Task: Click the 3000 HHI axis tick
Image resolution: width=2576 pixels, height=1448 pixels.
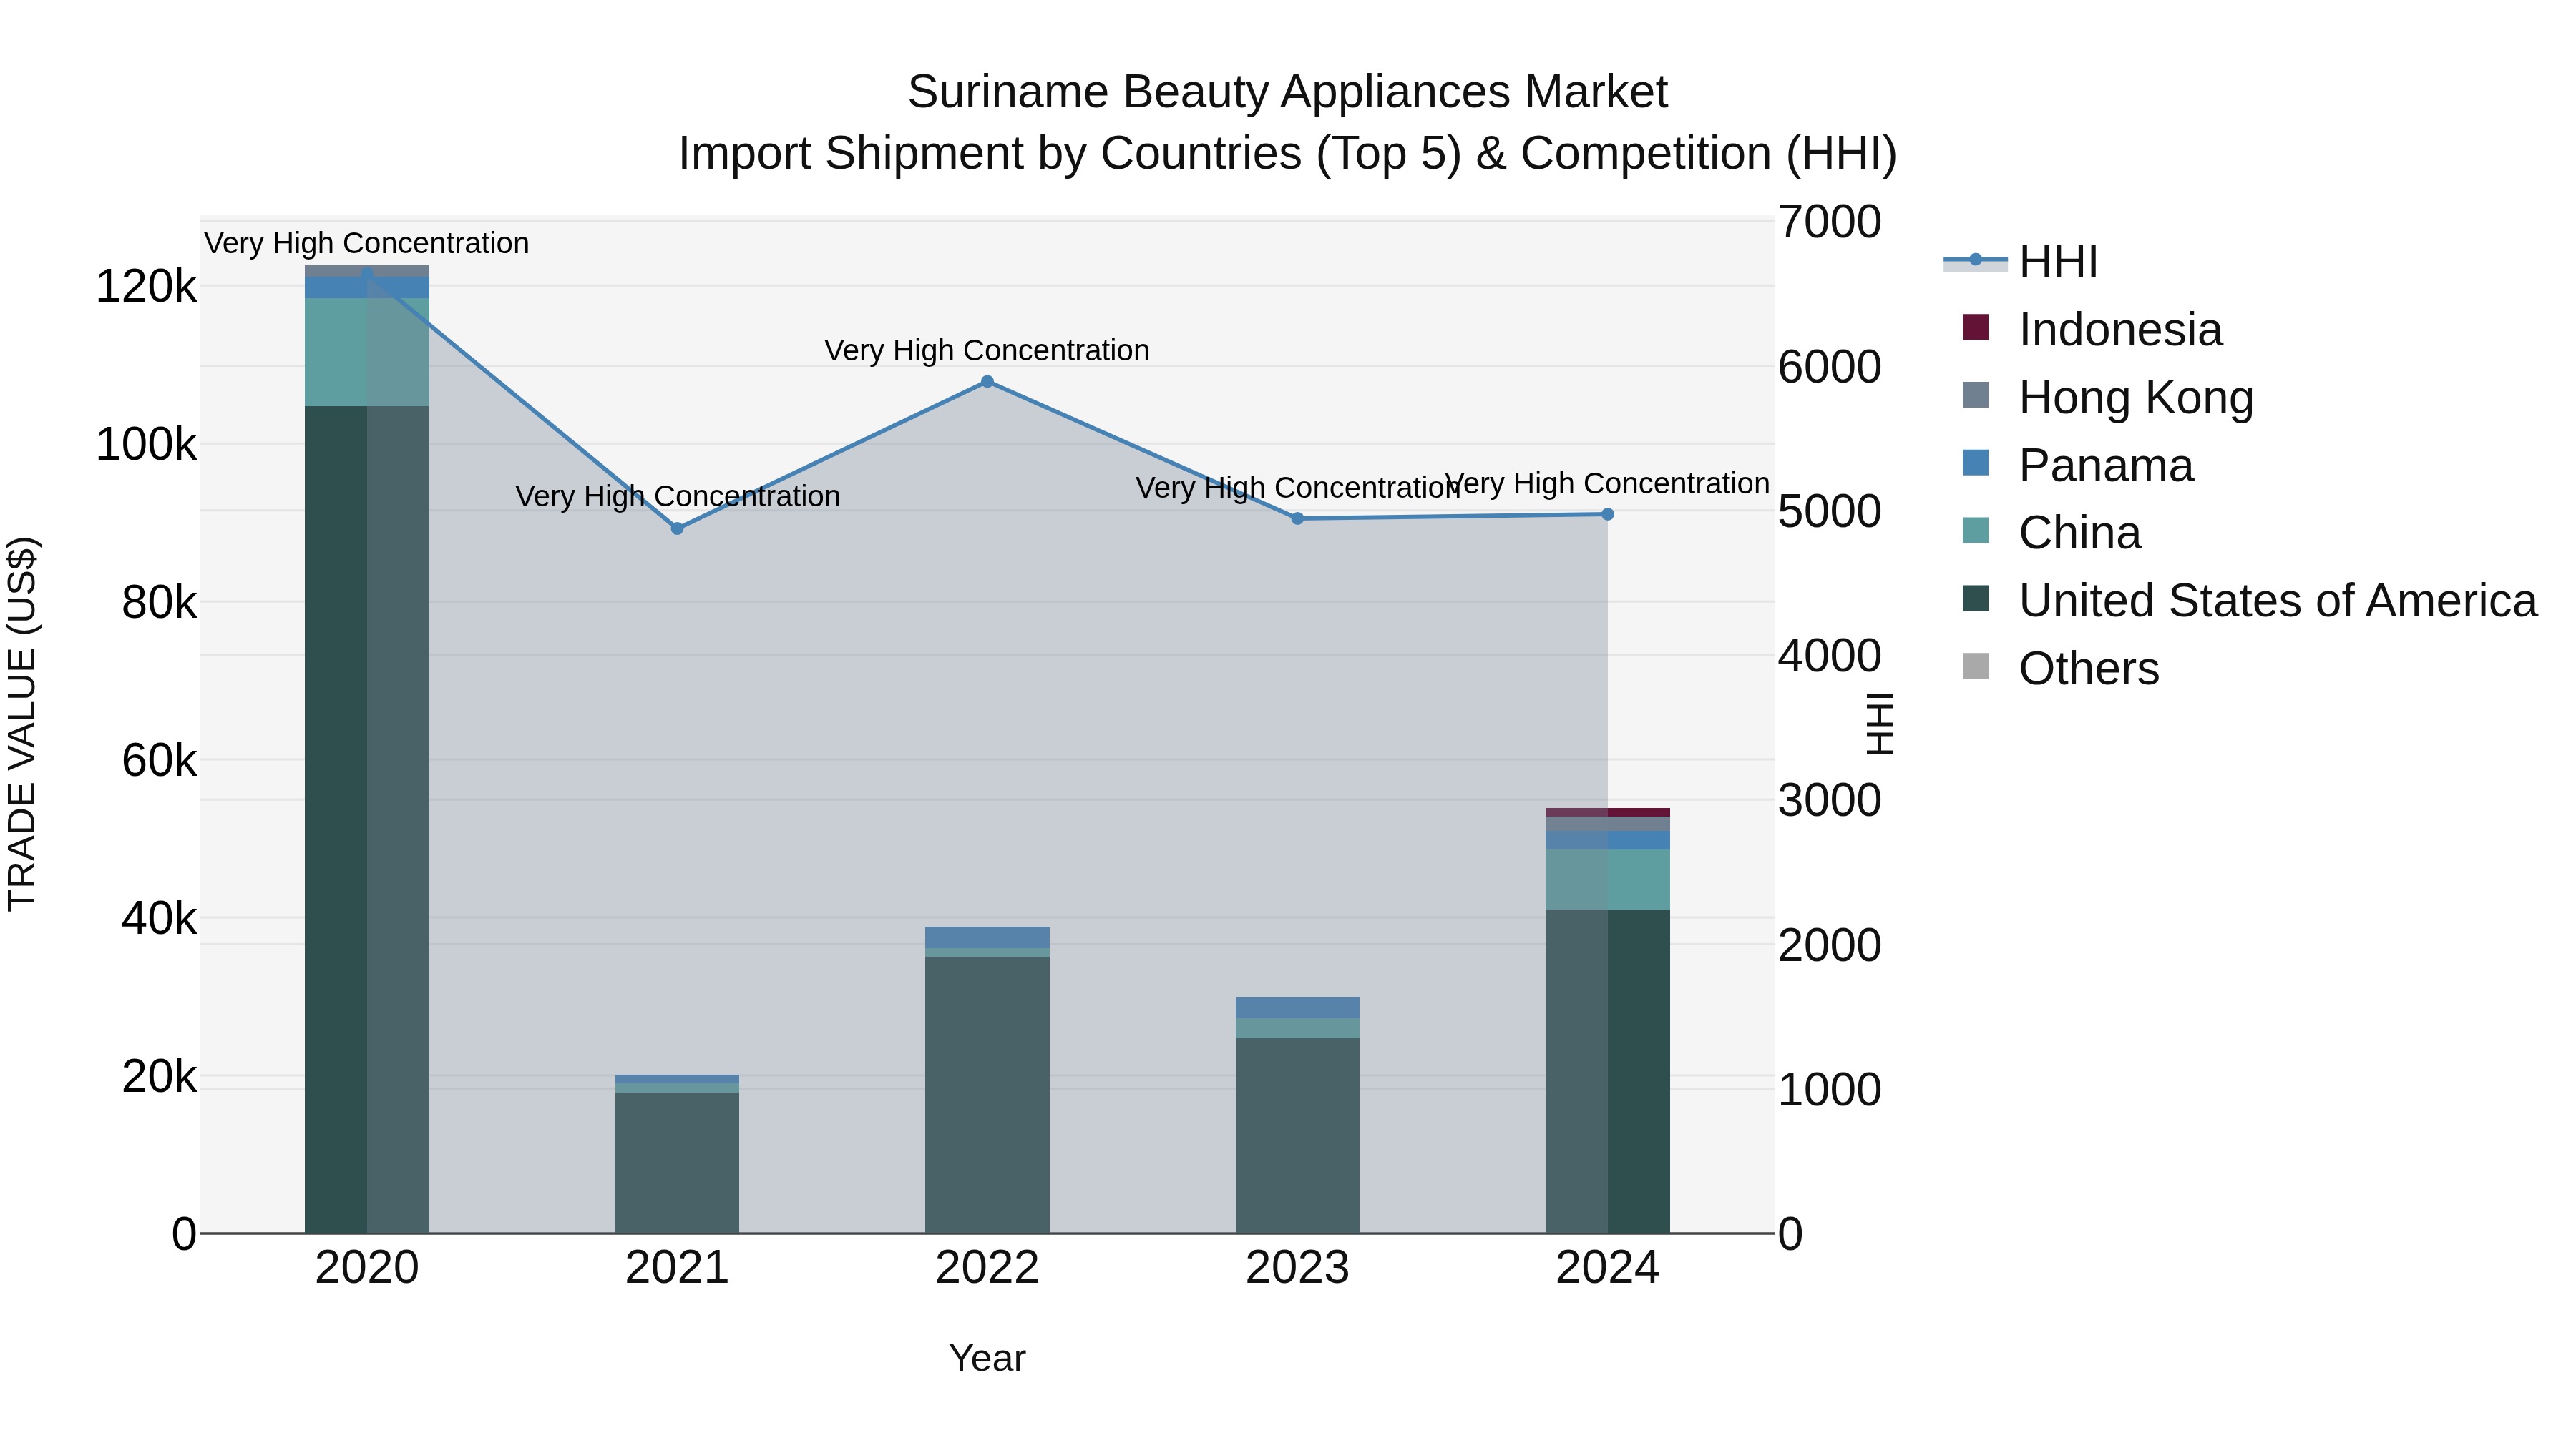Action: (x=1830, y=800)
